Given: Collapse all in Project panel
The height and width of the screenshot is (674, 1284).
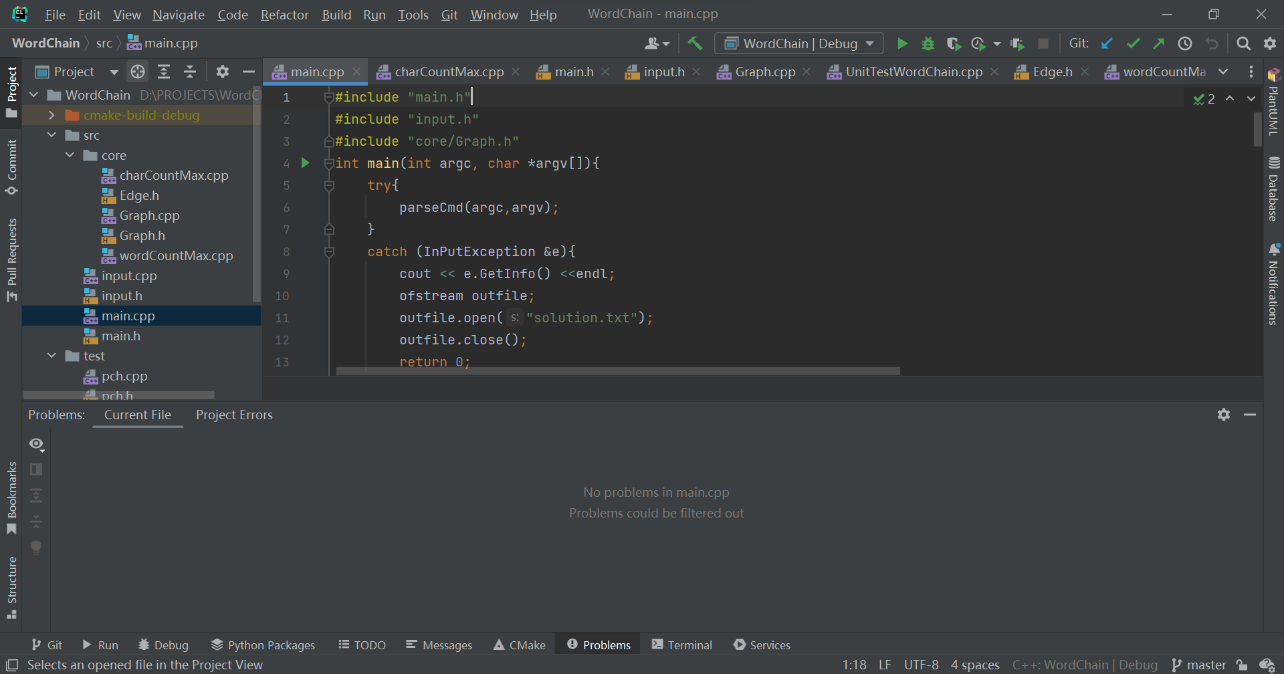Looking at the screenshot, I should pyautogui.click(x=190, y=72).
